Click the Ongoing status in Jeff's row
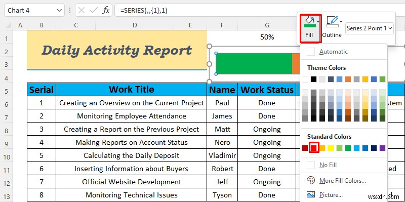The image size is (405, 202). pyautogui.click(x=267, y=182)
